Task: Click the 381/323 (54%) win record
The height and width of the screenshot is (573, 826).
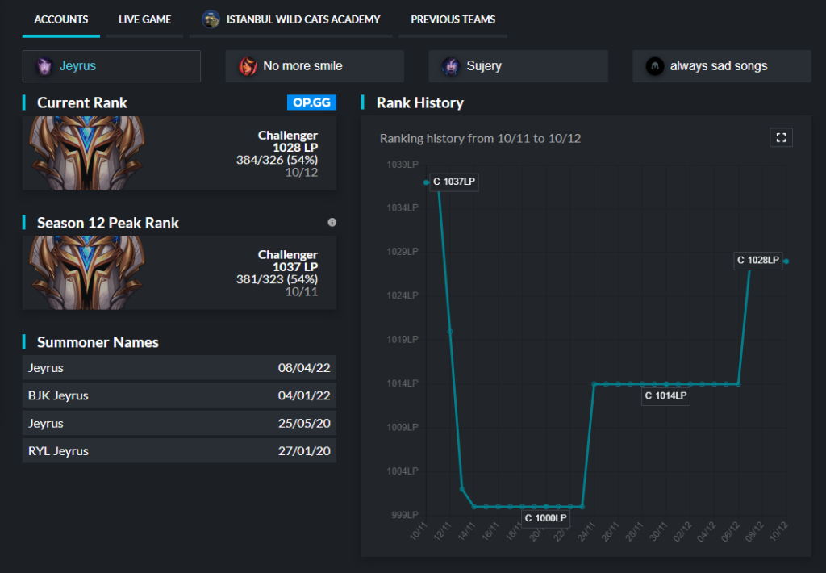Action: pyautogui.click(x=277, y=279)
